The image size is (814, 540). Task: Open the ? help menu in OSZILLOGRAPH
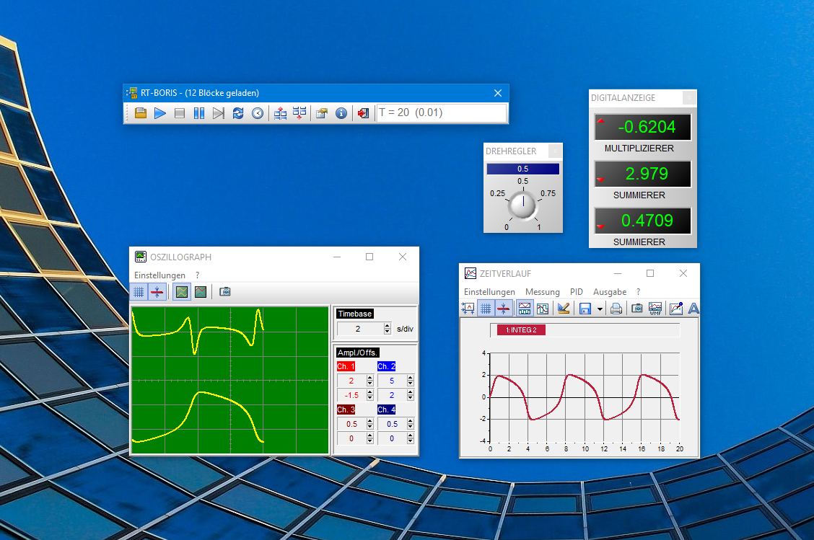pos(197,275)
